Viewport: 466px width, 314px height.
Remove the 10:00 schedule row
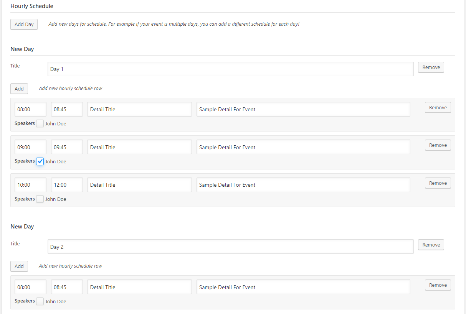tap(438, 183)
